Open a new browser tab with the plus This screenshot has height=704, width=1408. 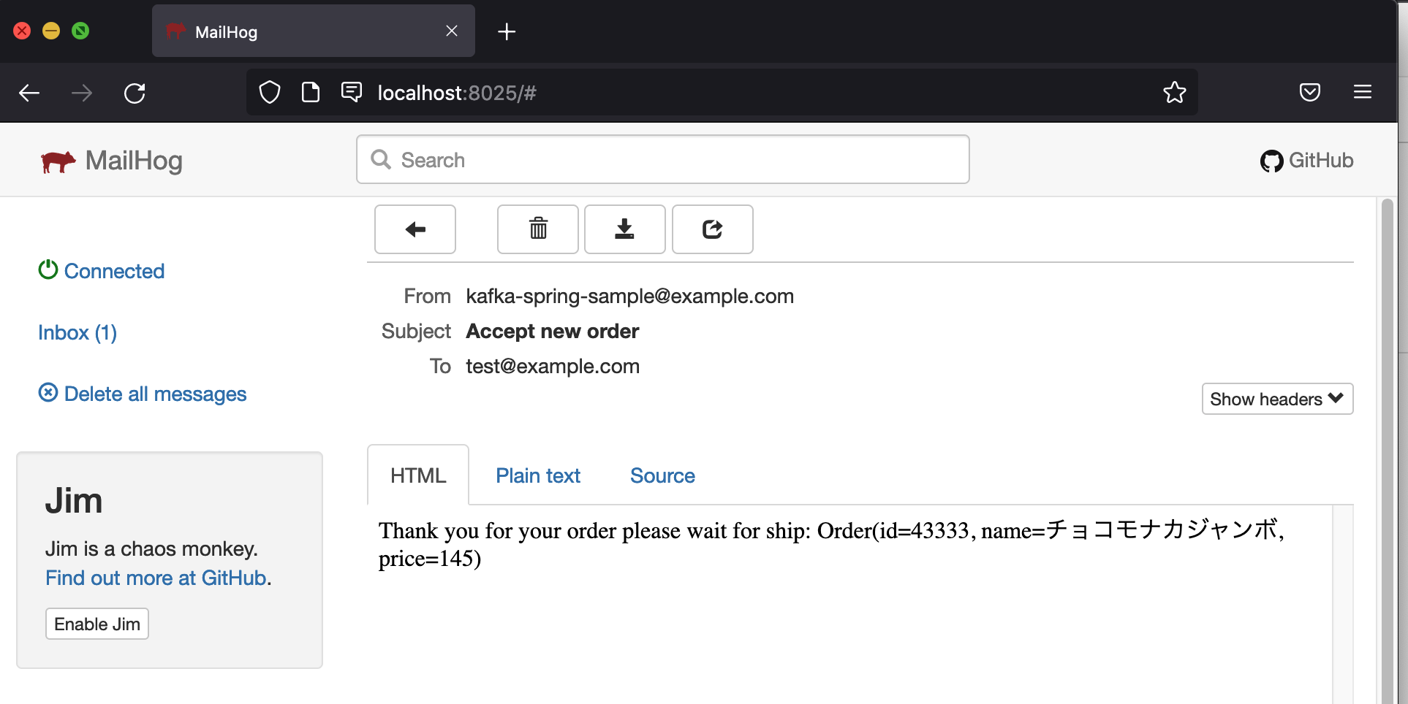507,31
